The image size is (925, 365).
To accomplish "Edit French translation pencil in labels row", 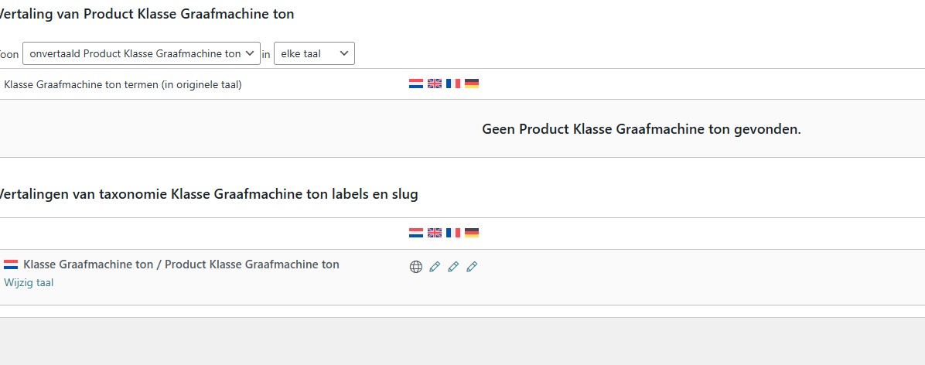I will pos(453,267).
